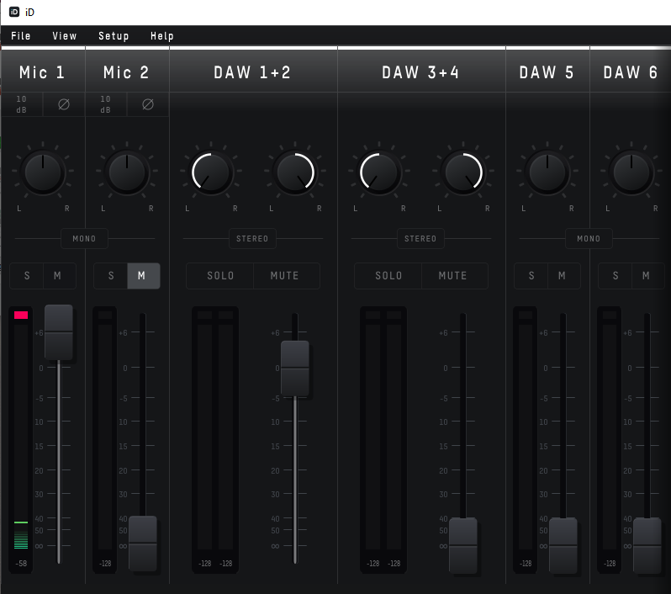Click the DAW 6 fader handle
Viewport: 671px width, 594px height.
click(647, 545)
